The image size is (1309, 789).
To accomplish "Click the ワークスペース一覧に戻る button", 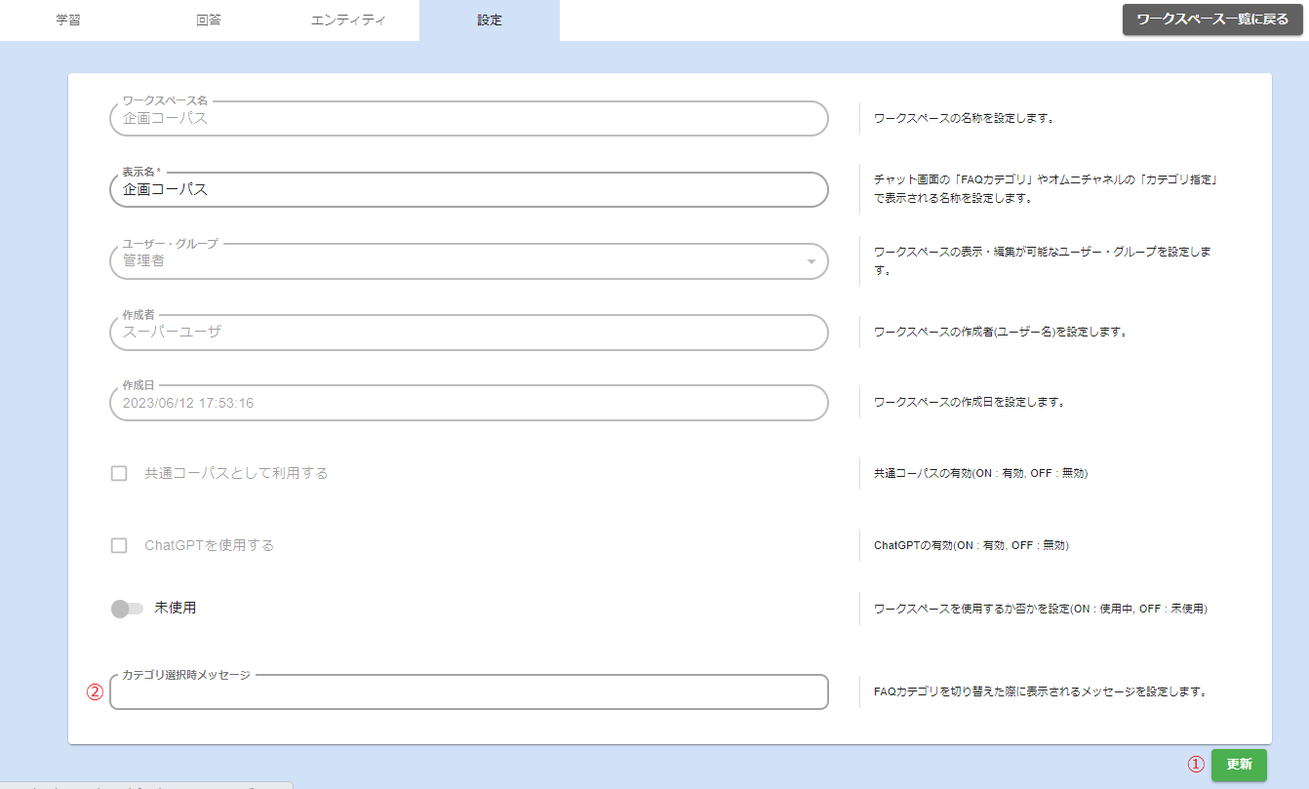I will [x=1212, y=20].
